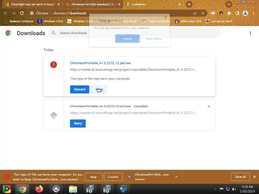Open Chrome's three-dot main menu

pyautogui.click(x=253, y=13)
